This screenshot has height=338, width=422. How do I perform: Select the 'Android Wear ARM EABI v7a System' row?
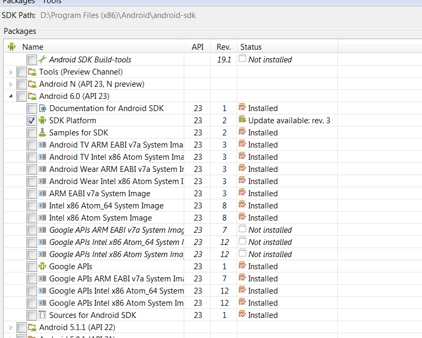[116, 169]
